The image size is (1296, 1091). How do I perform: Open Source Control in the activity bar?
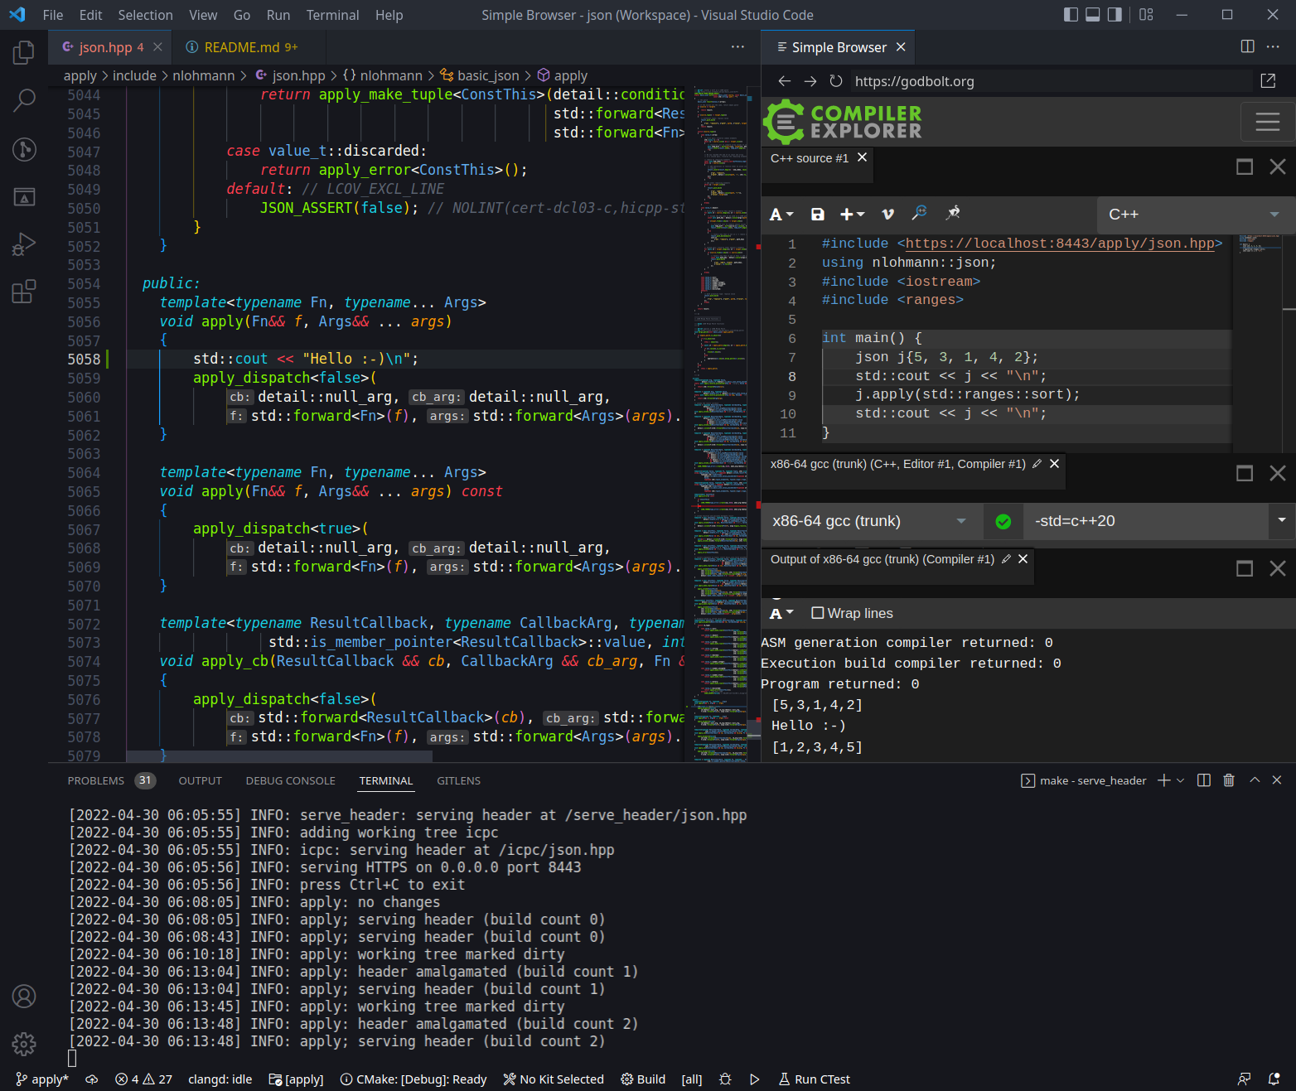pyautogui.click(x=24, y=150)
